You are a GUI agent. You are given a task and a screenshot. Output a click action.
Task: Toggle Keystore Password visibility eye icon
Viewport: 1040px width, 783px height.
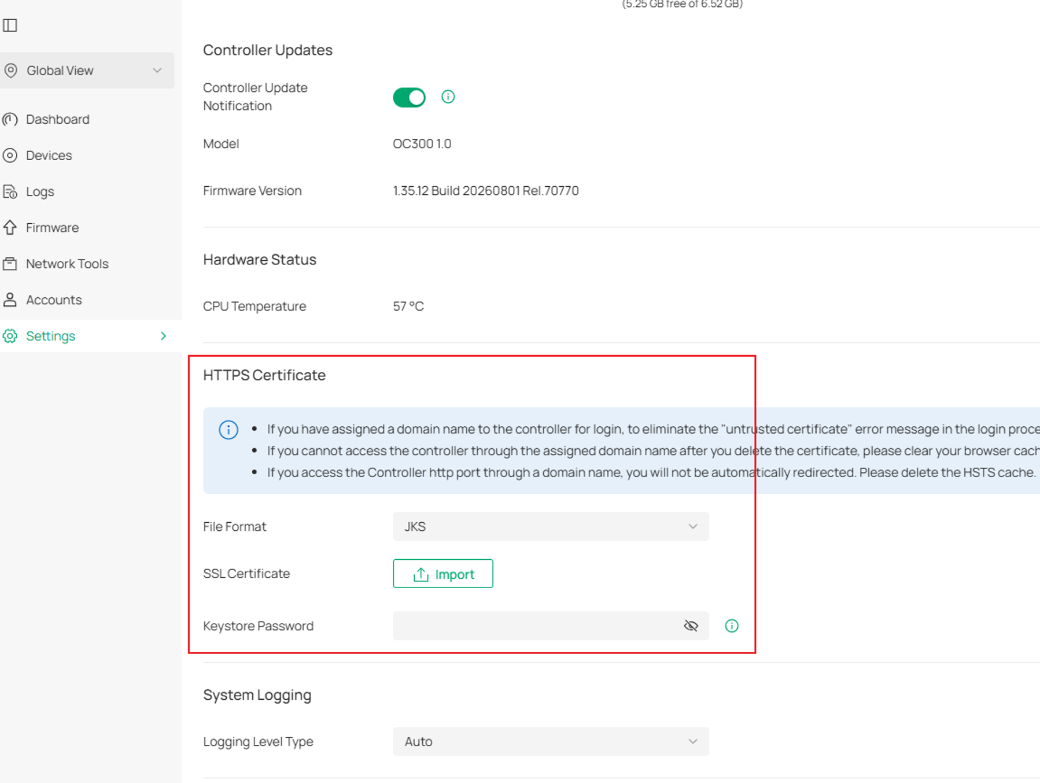pyautogui.click(x=691, y=626)
